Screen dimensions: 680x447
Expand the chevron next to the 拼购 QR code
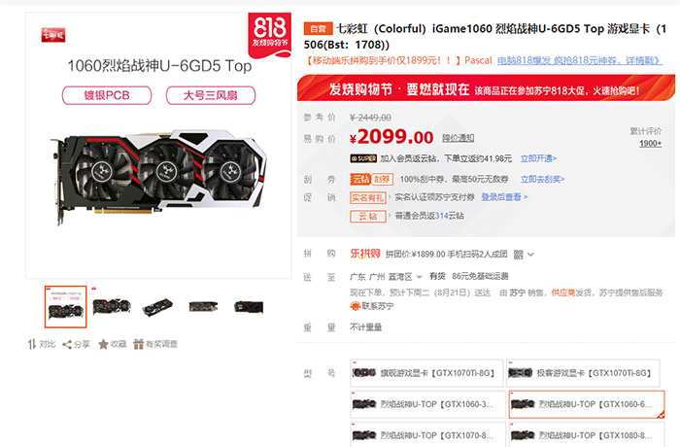click(530, 255)
